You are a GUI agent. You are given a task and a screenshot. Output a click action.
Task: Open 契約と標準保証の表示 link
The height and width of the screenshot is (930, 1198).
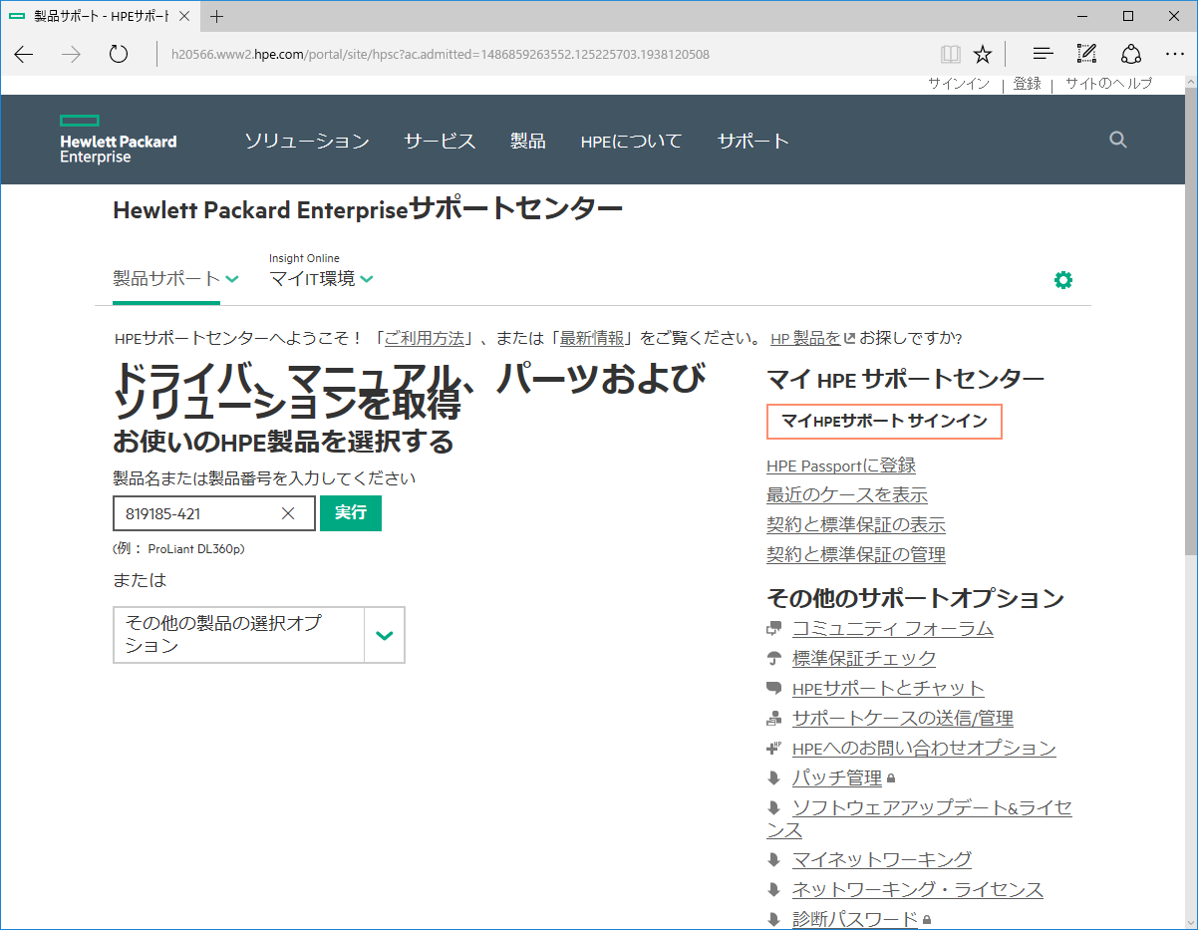tap(856, 525)
